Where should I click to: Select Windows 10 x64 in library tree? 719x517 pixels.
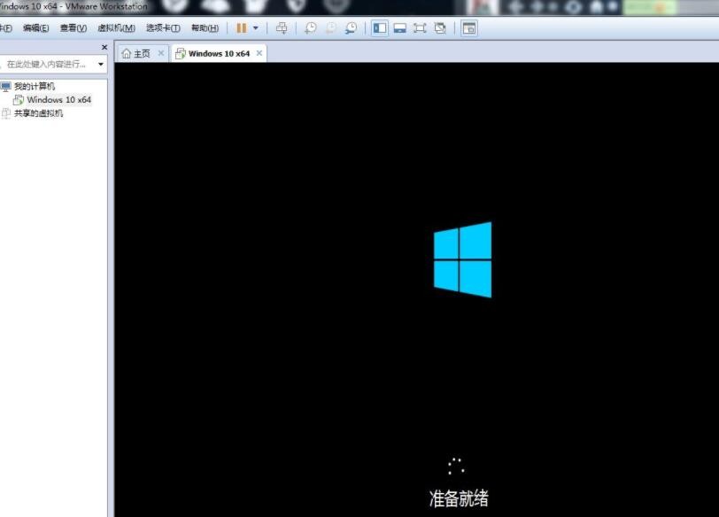click(x=58, y=100)
